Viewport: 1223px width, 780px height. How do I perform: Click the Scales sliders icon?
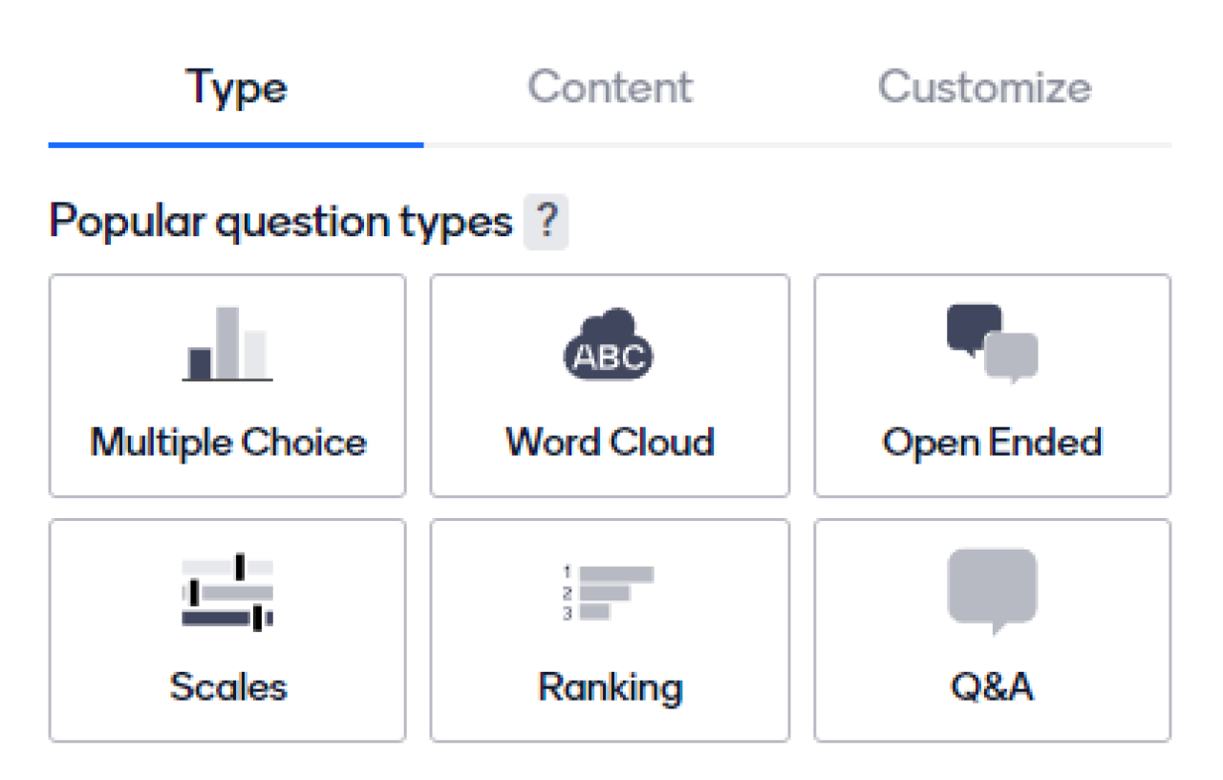click(x=227, y=593)
